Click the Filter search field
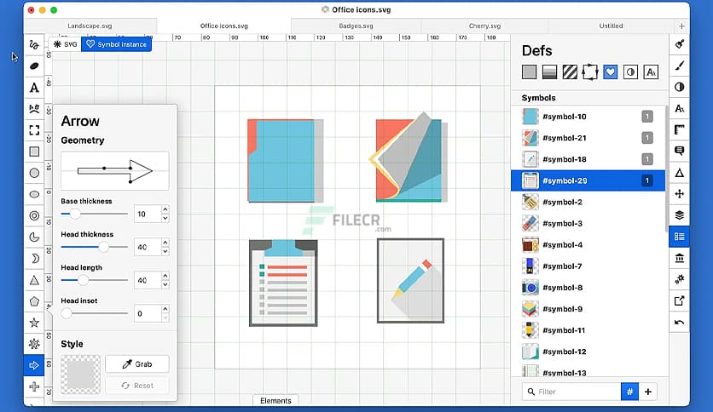 tap(572, 392)
